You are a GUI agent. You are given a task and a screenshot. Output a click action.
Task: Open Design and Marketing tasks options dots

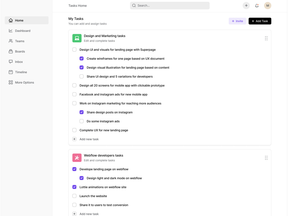click(x=266, y=38)
